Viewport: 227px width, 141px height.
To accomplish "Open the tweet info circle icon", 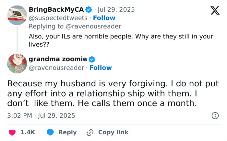I will click(214, 115).
